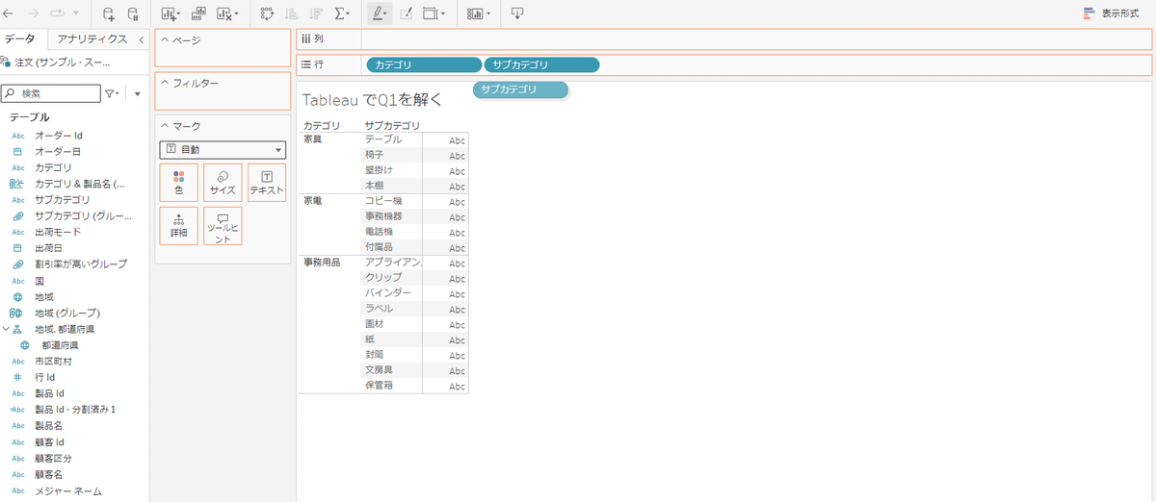Click the sort ascending icon
1156x502 pixels.
pos(292,13)
